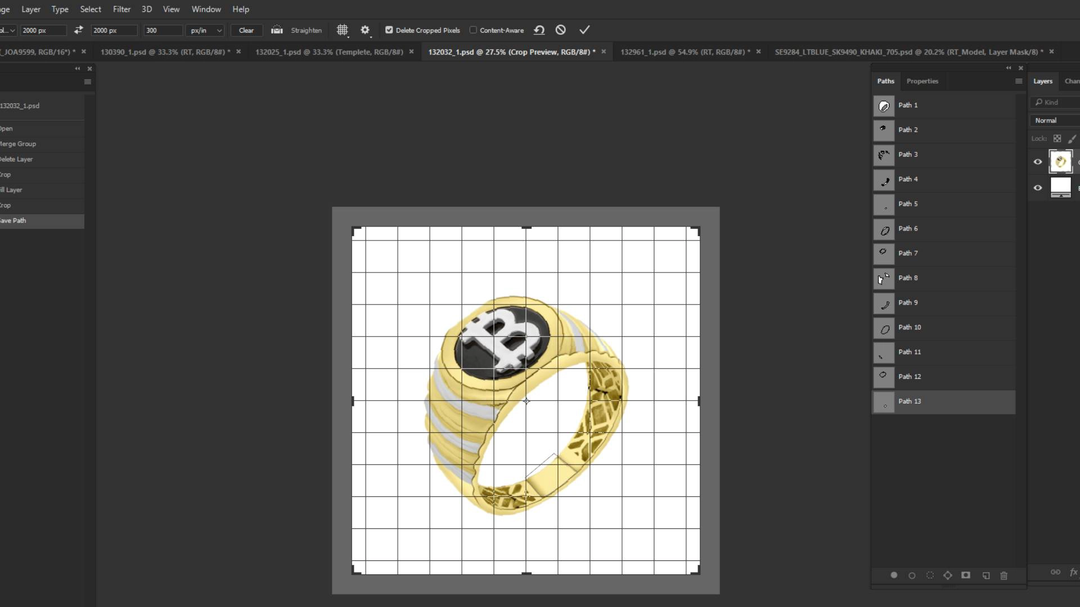The width and height of the screenshot is (1080, 607).
Task: Open the Window menu
Action: point(206,9)
